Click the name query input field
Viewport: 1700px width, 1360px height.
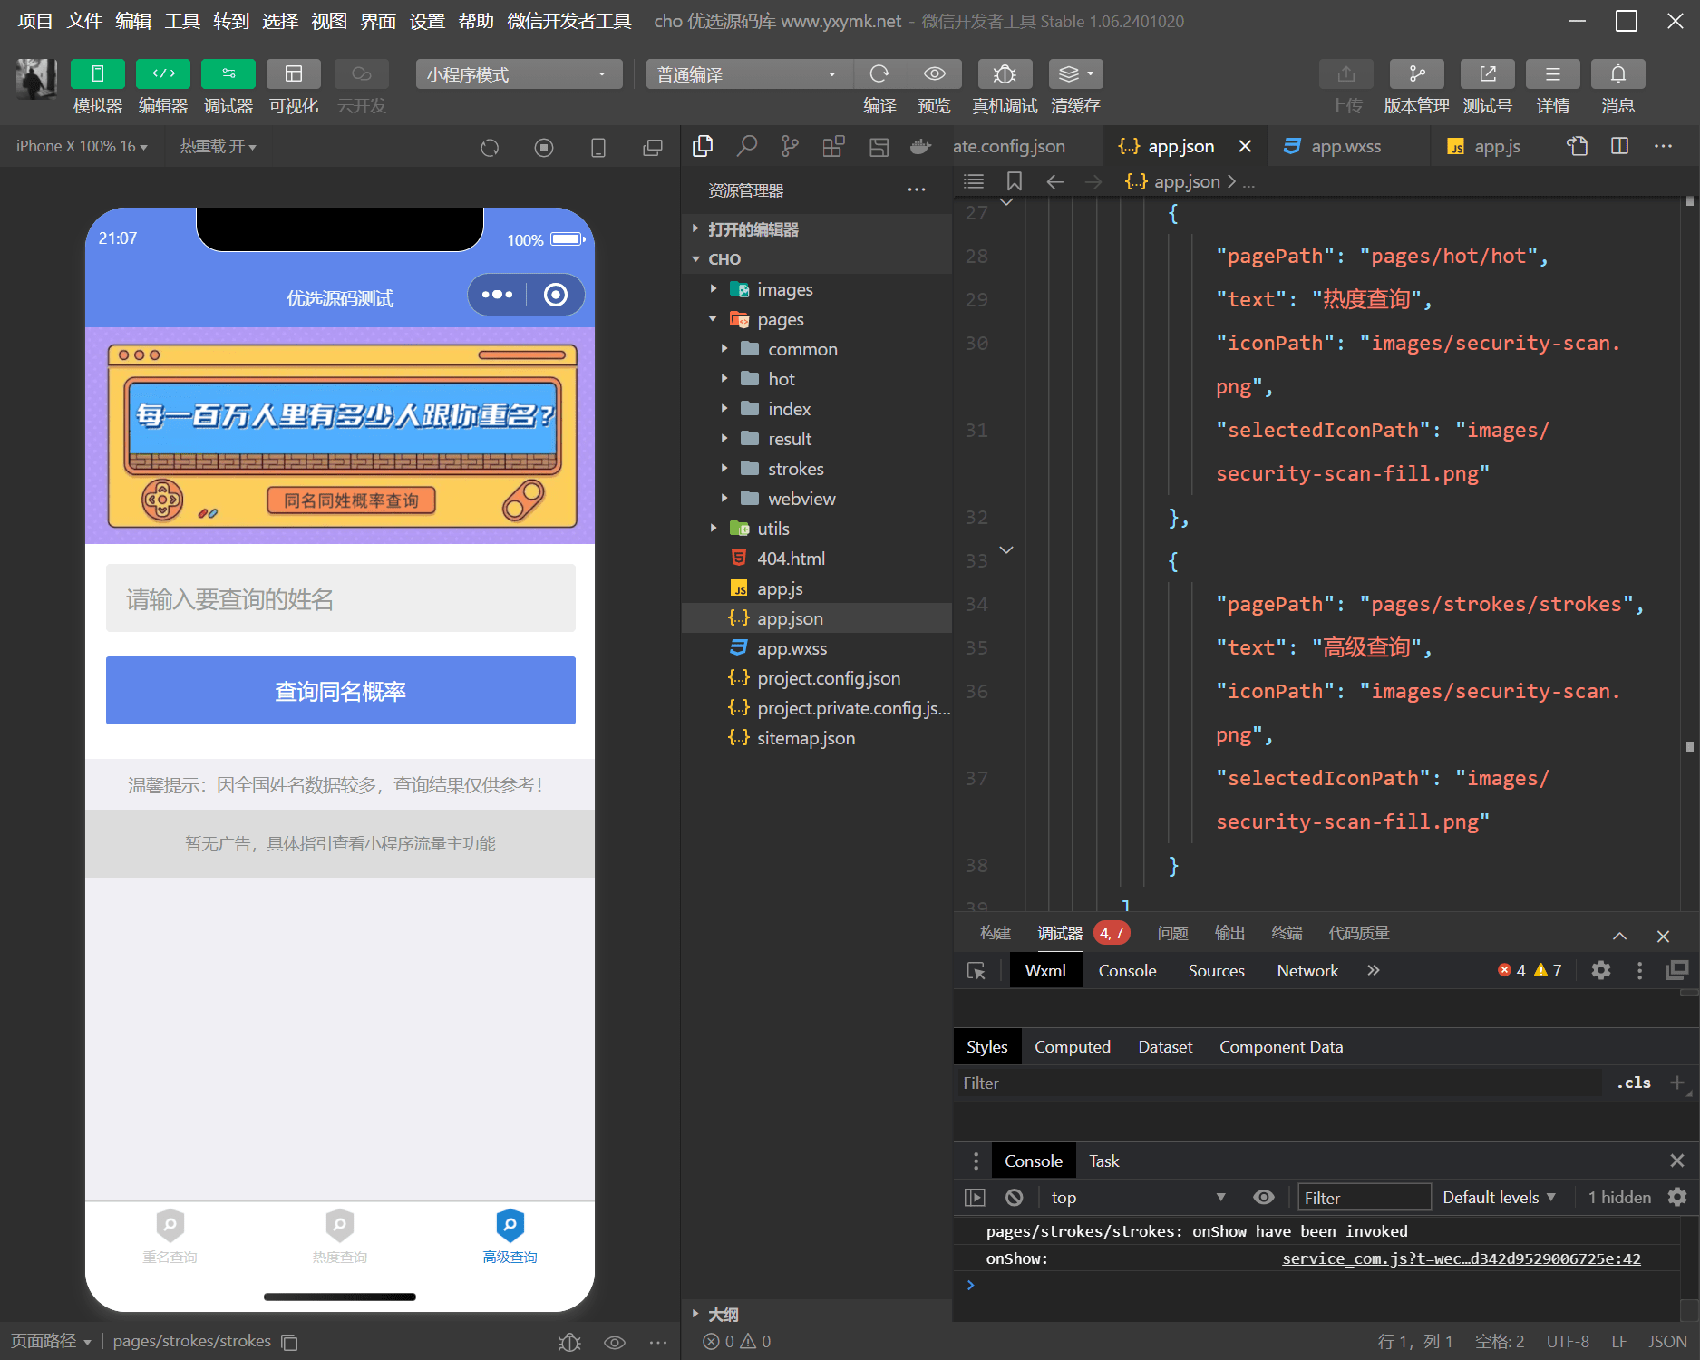(341, 598)
